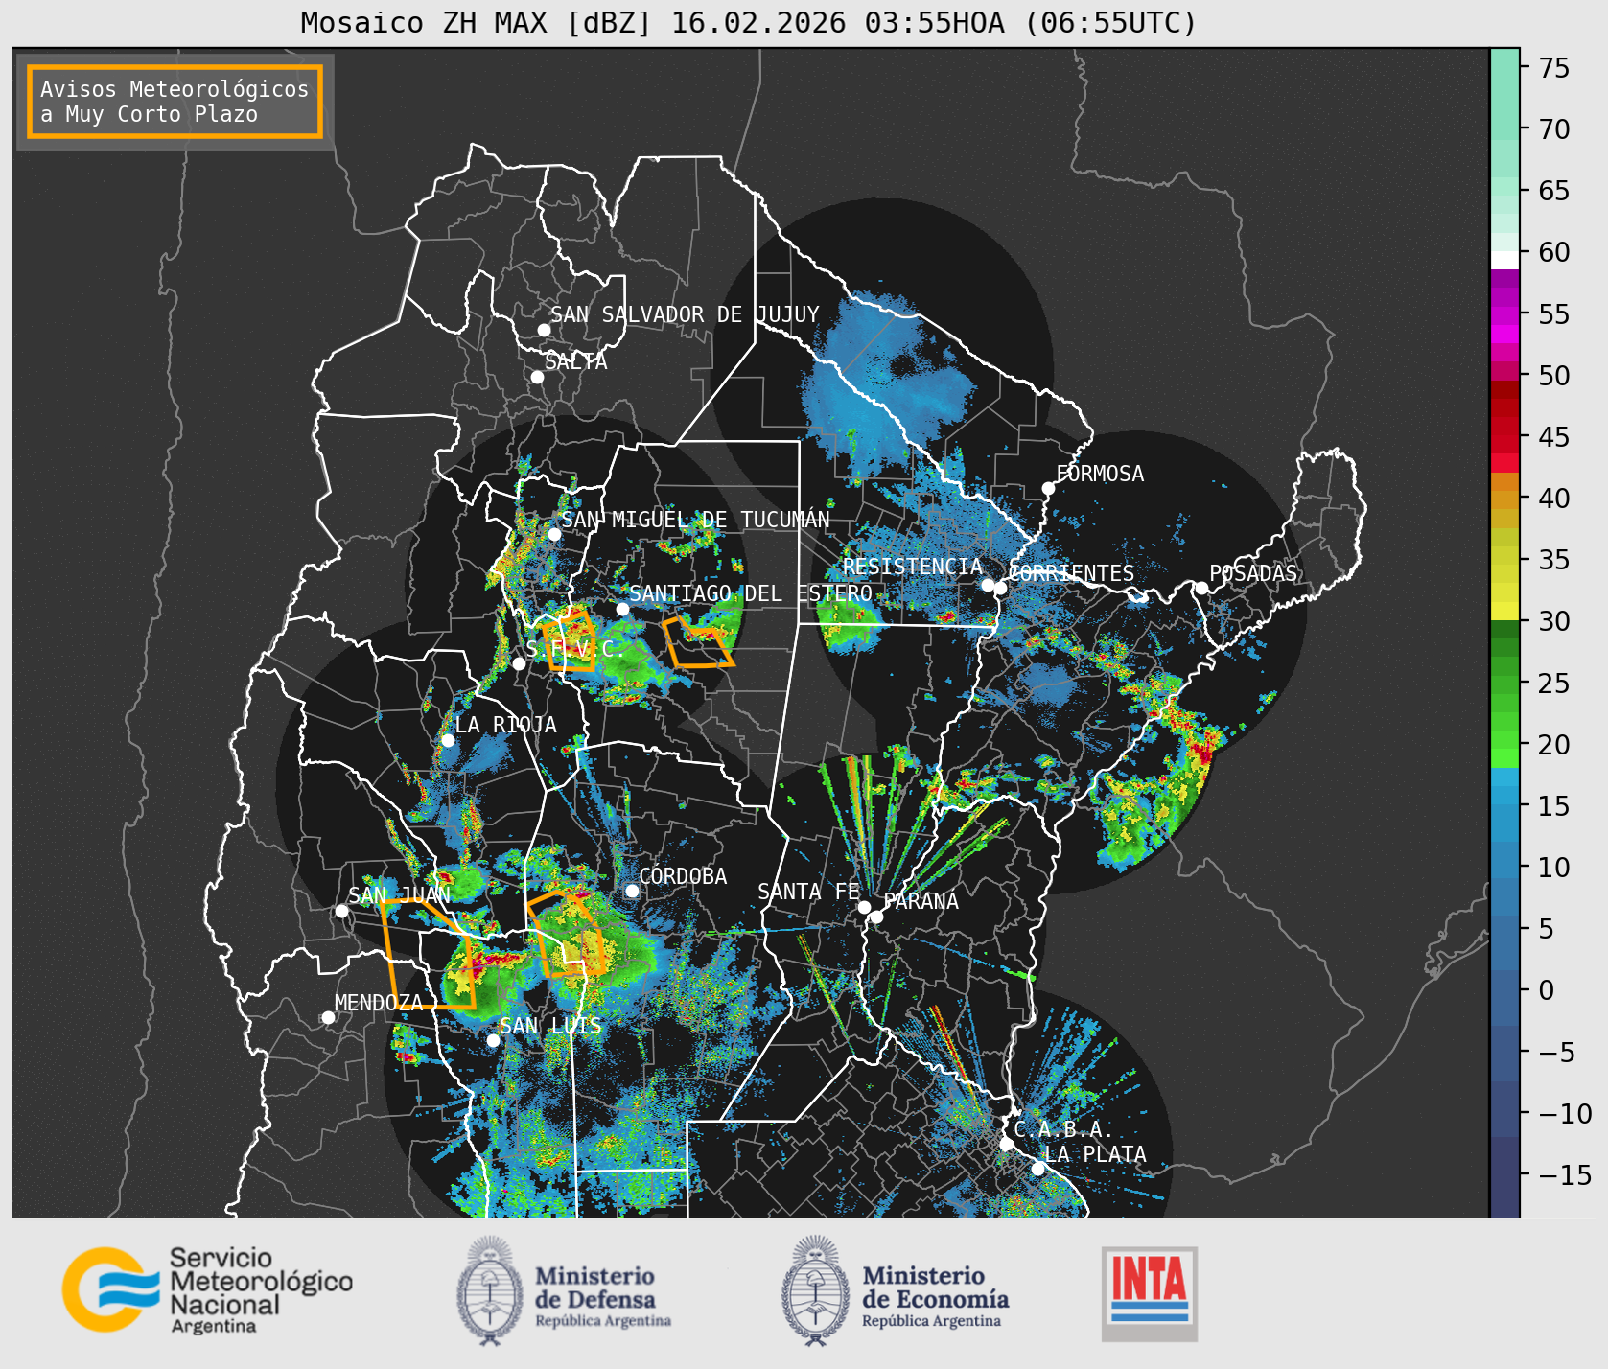Click the magenta 55 dBZ color band
1608x1369 pixels.
point(1504,314)
